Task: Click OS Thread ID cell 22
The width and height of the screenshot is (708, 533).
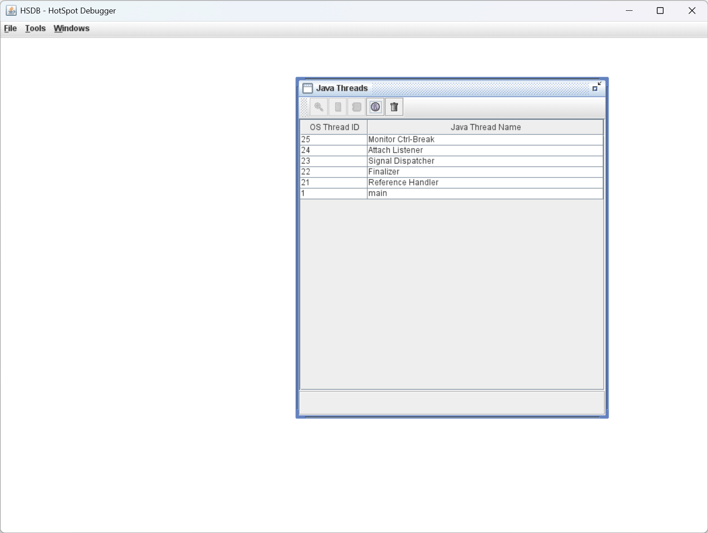Action: tap(334, 172)
